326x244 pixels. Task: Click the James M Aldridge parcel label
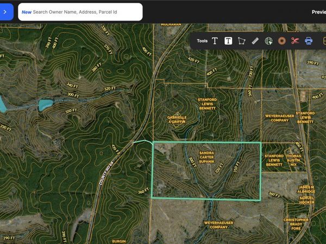[306, 189]
